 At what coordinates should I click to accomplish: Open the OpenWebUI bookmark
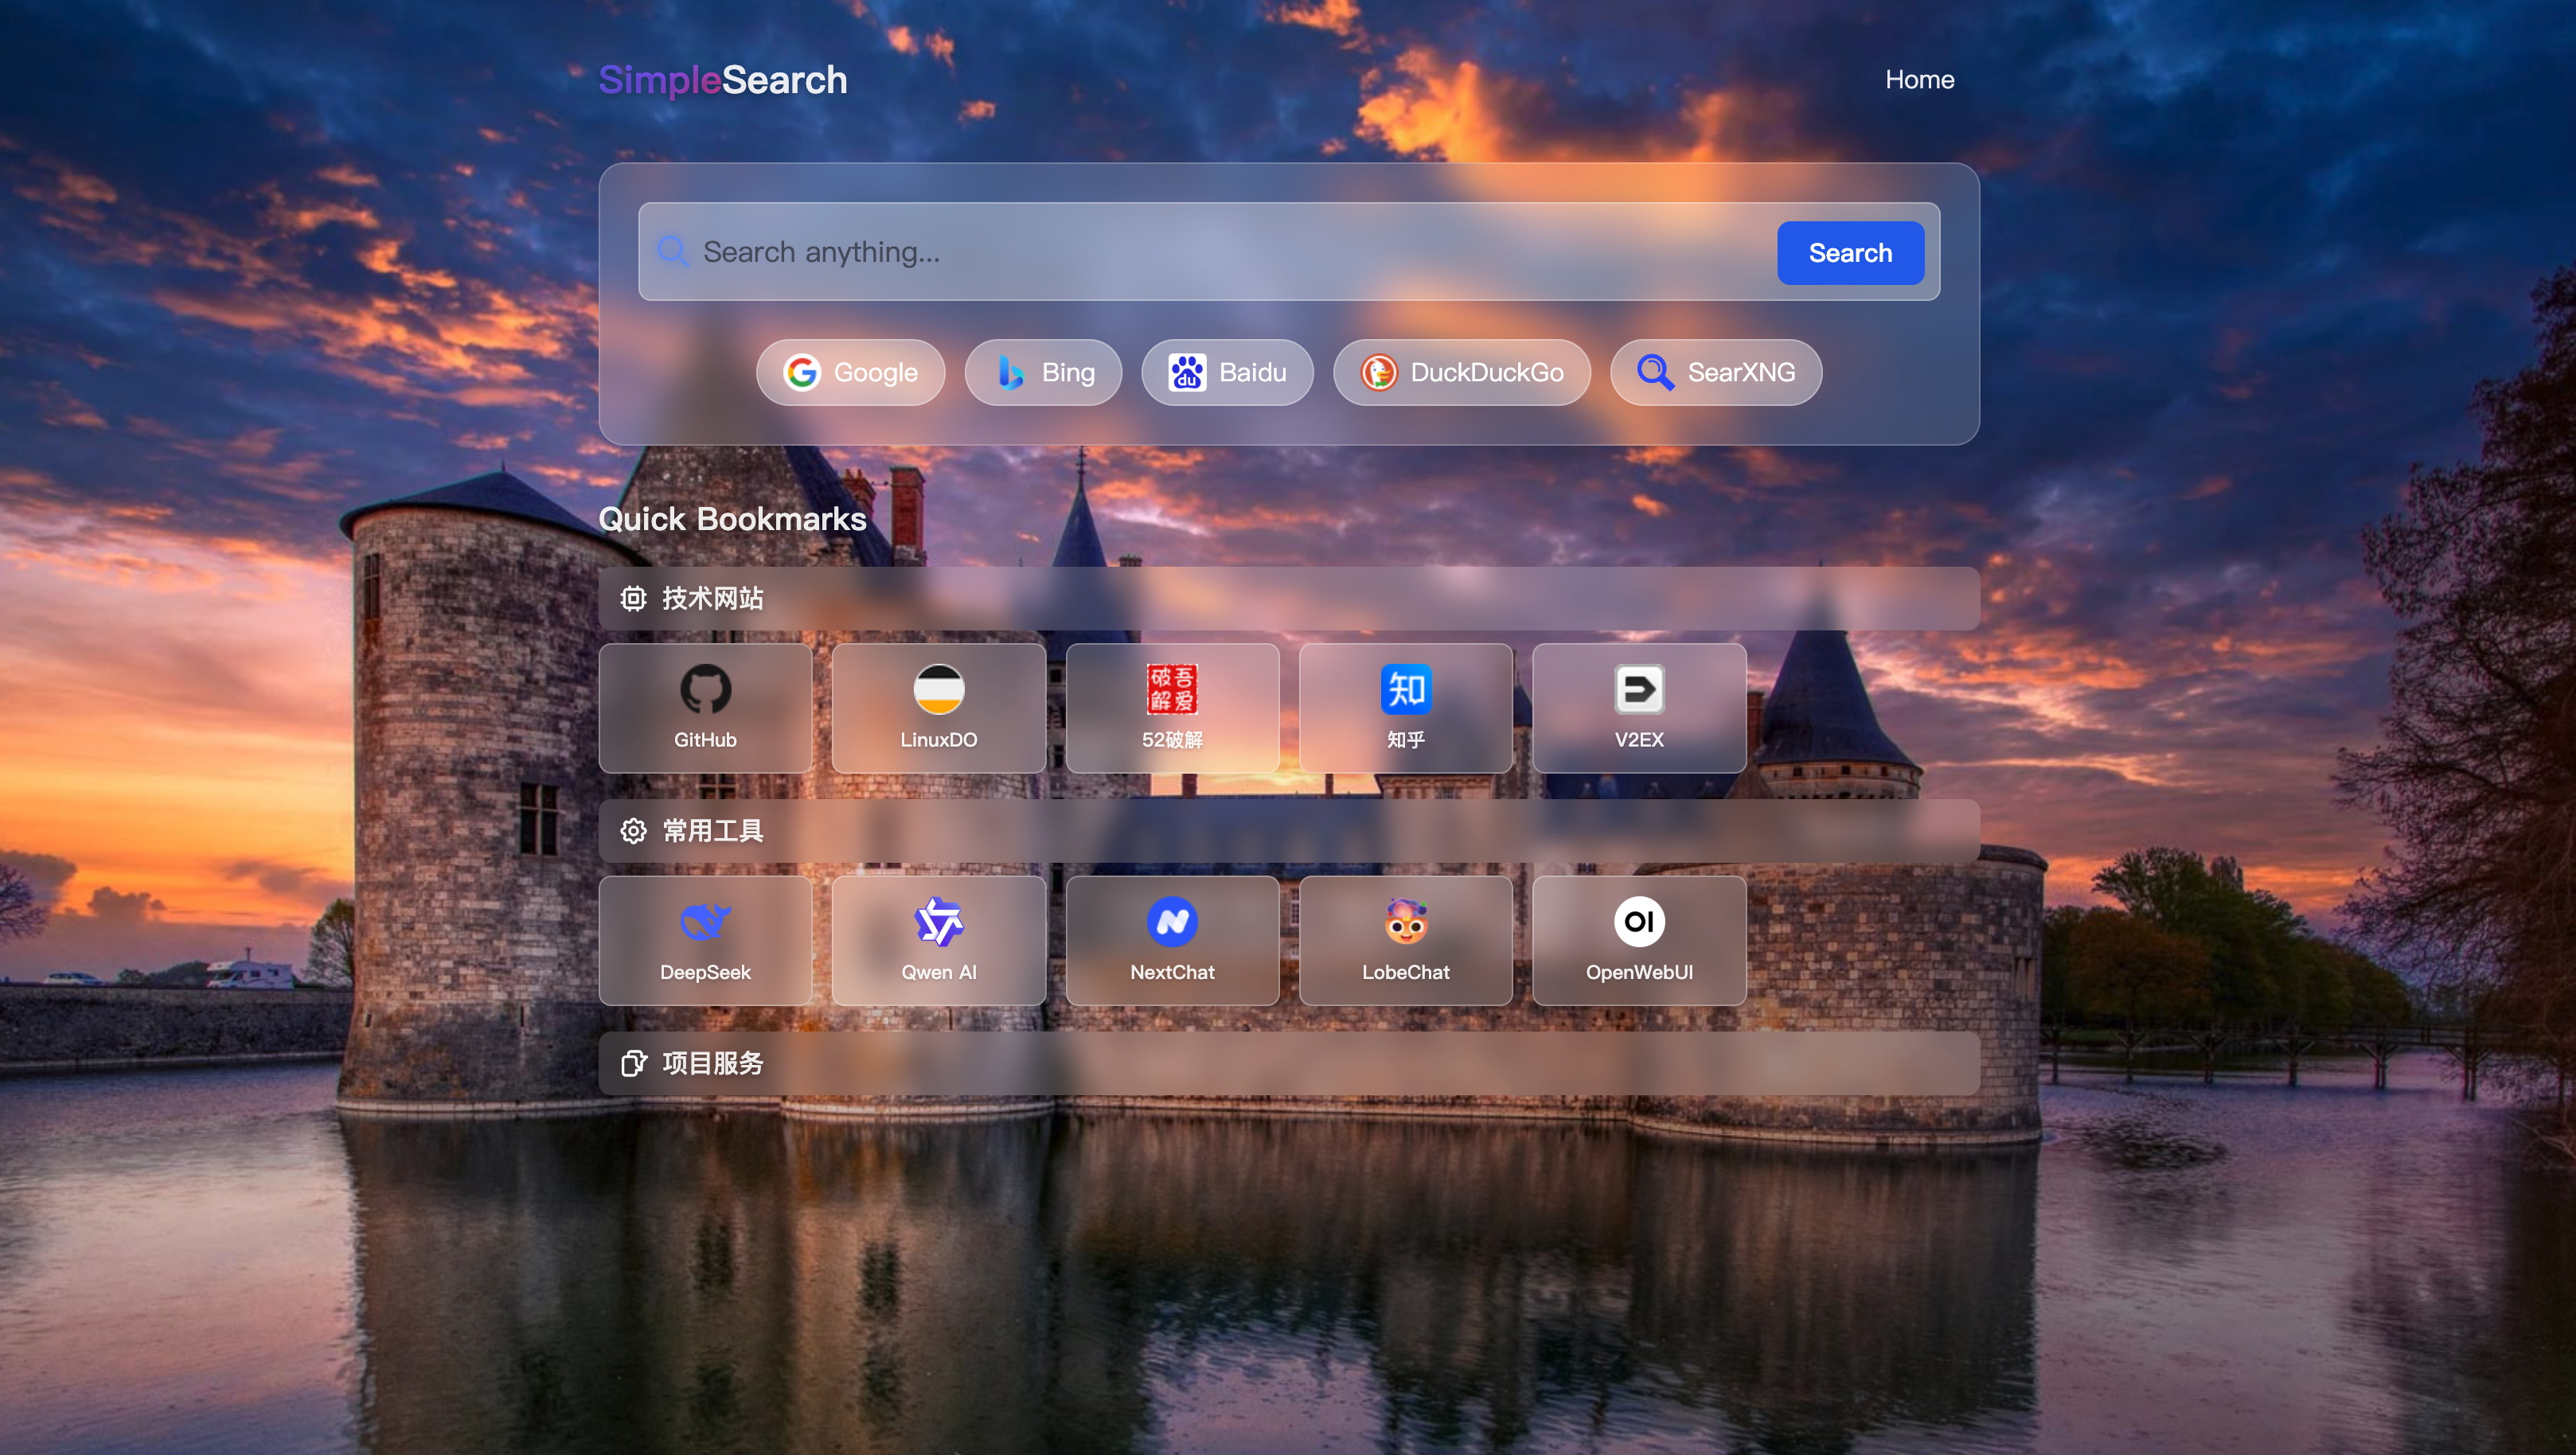pyautogui.click(x=1638, y=940)
